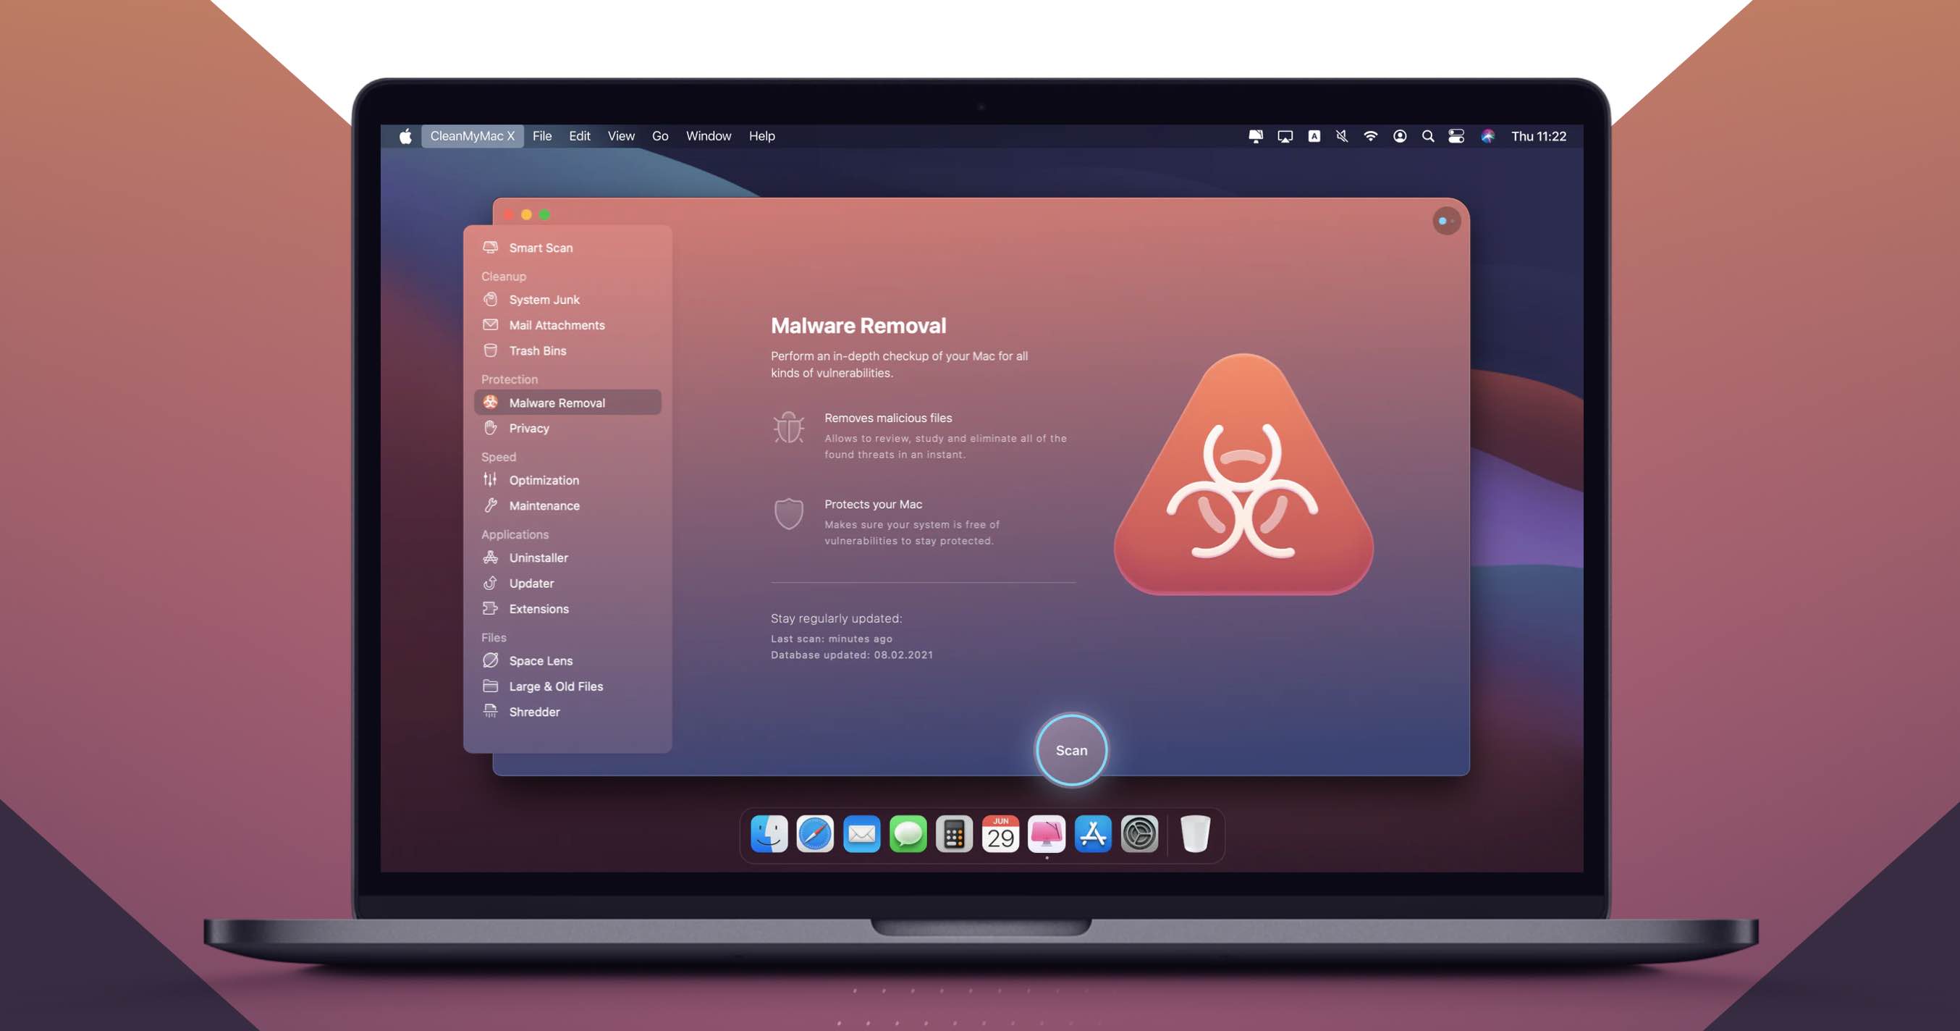Select the Trash Bins cleanup option
This screenshot has height=1031, width=1960.
point(538,350)
